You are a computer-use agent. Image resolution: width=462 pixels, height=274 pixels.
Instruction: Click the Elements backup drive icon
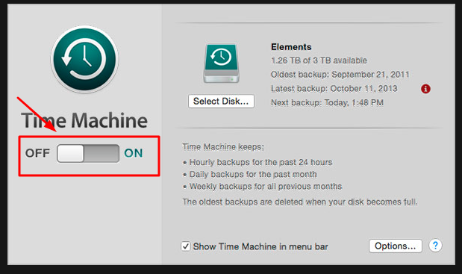point(221,63)
